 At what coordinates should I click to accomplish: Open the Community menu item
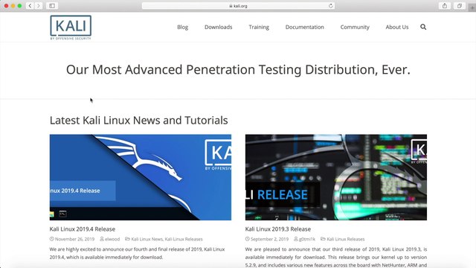tap(355, 27)
